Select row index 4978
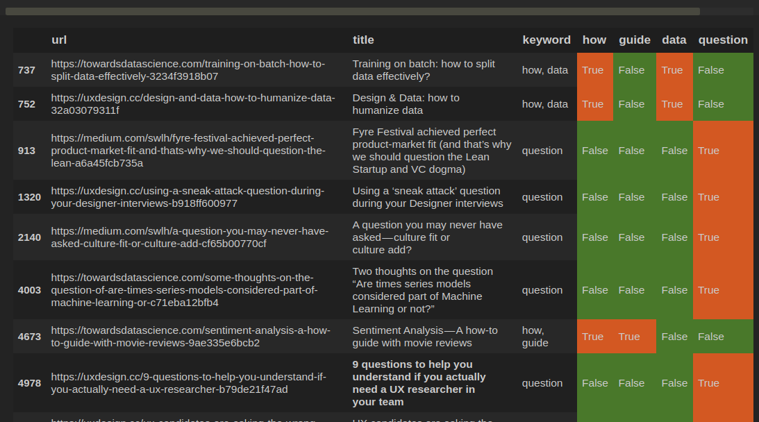 [x=29, y=383]
